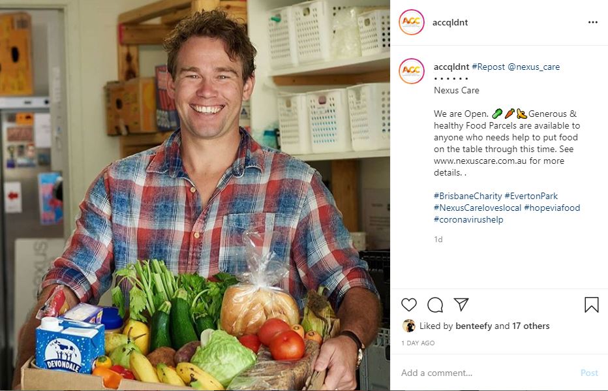
Task: Save post with the bookmark icon
Action: coord(591,305)
